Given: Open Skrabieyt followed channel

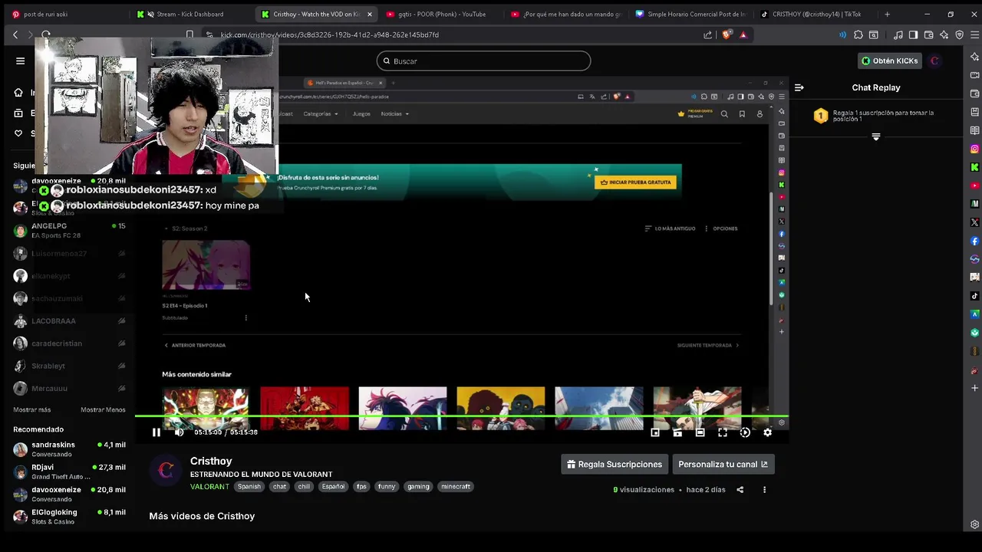Looking at the screenshot, I should click(x=69, y=366).
